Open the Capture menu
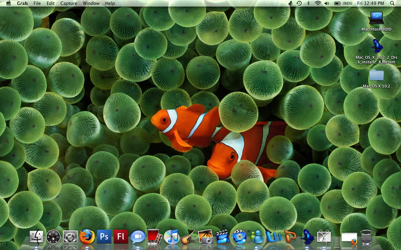Viewport: 401px width, 250px height. (69, 3)
